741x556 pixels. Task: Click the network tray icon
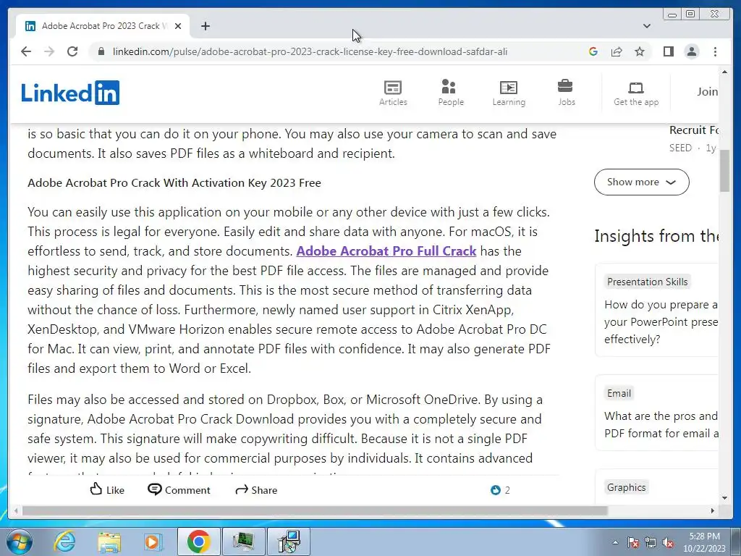click(651, 543)
